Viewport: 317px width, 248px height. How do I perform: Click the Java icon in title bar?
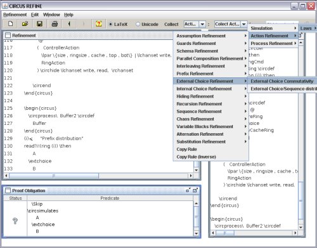(5, 6)
